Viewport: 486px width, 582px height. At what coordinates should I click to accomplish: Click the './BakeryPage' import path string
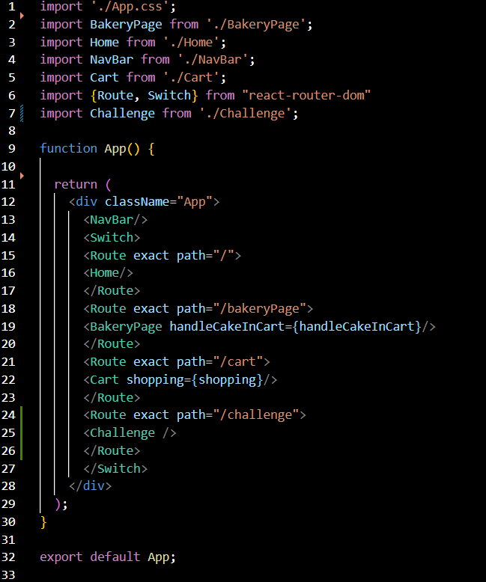tap(255, 25)
